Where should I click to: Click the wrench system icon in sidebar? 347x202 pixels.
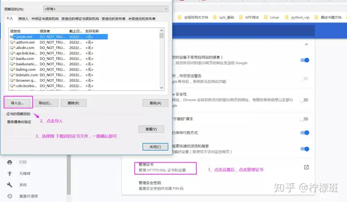coord(10,185)
